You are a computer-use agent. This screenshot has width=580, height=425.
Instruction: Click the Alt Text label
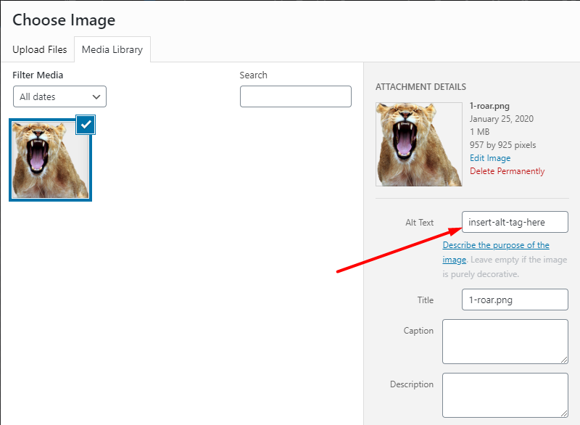[420, 223]
